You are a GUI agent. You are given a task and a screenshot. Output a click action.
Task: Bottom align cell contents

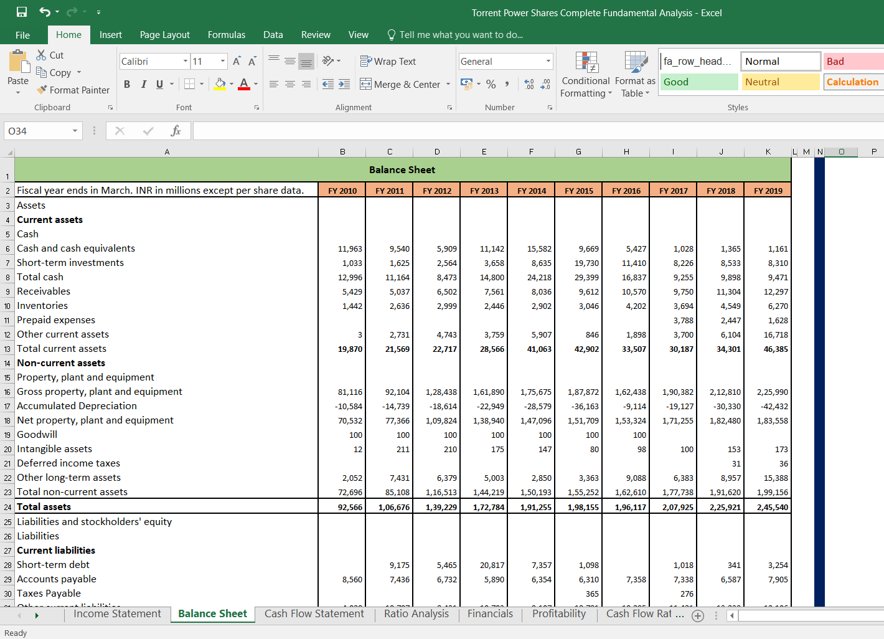pyautogui.click(x=306, y=60)
